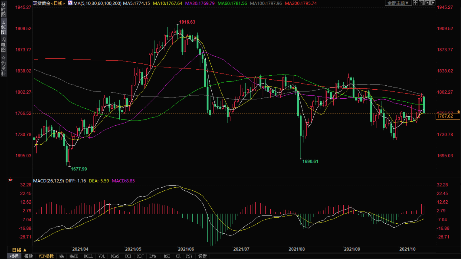Click the exit-arrow panel icon at top right

tap(433, 3)
